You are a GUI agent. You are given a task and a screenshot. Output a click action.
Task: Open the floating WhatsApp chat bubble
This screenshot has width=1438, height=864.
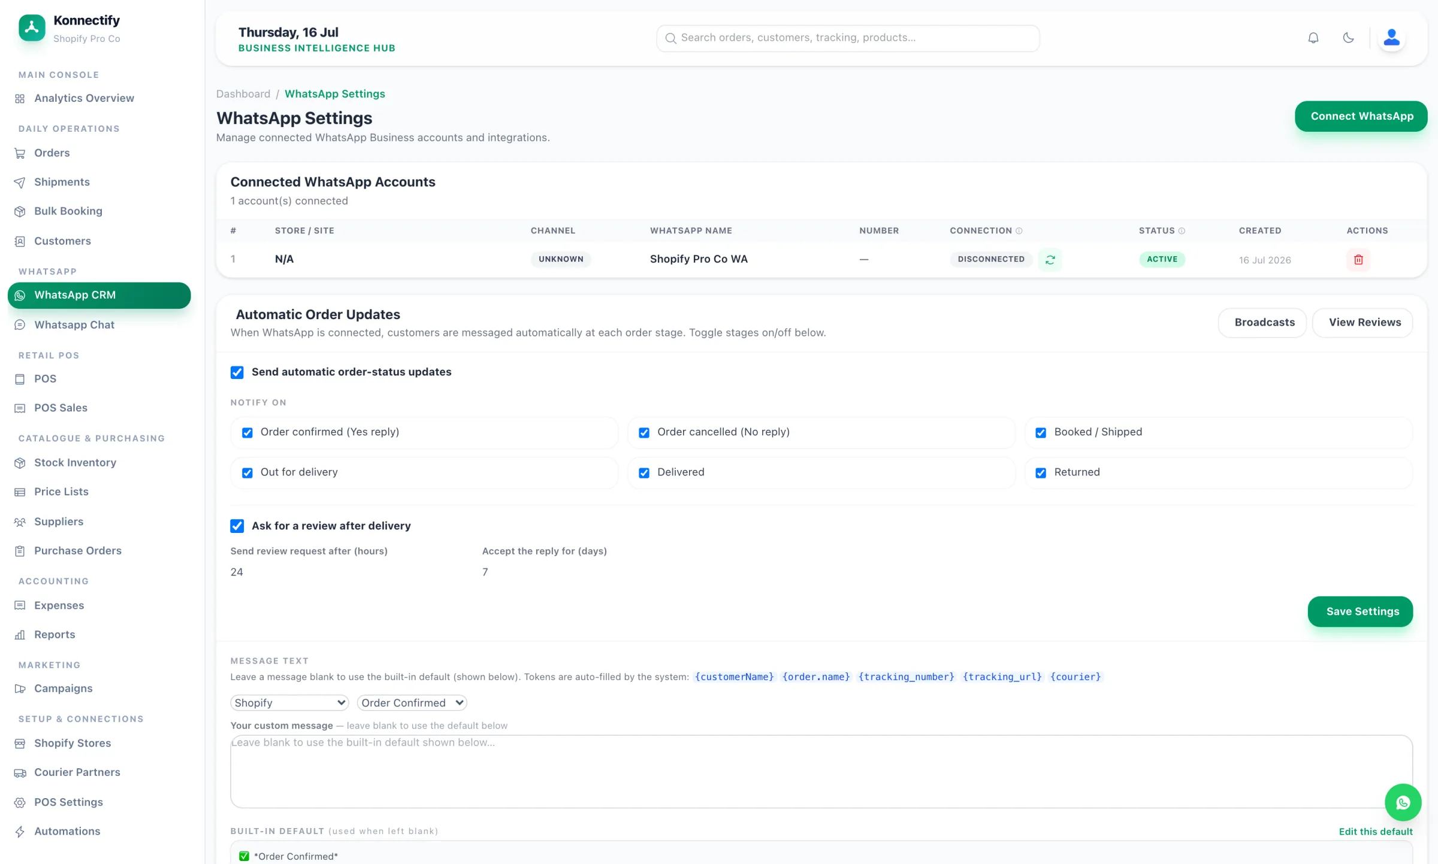1403,802
